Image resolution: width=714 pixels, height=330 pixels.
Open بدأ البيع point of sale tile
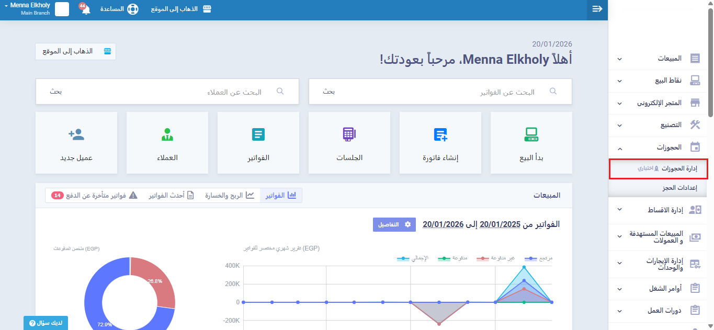(531, 142)
